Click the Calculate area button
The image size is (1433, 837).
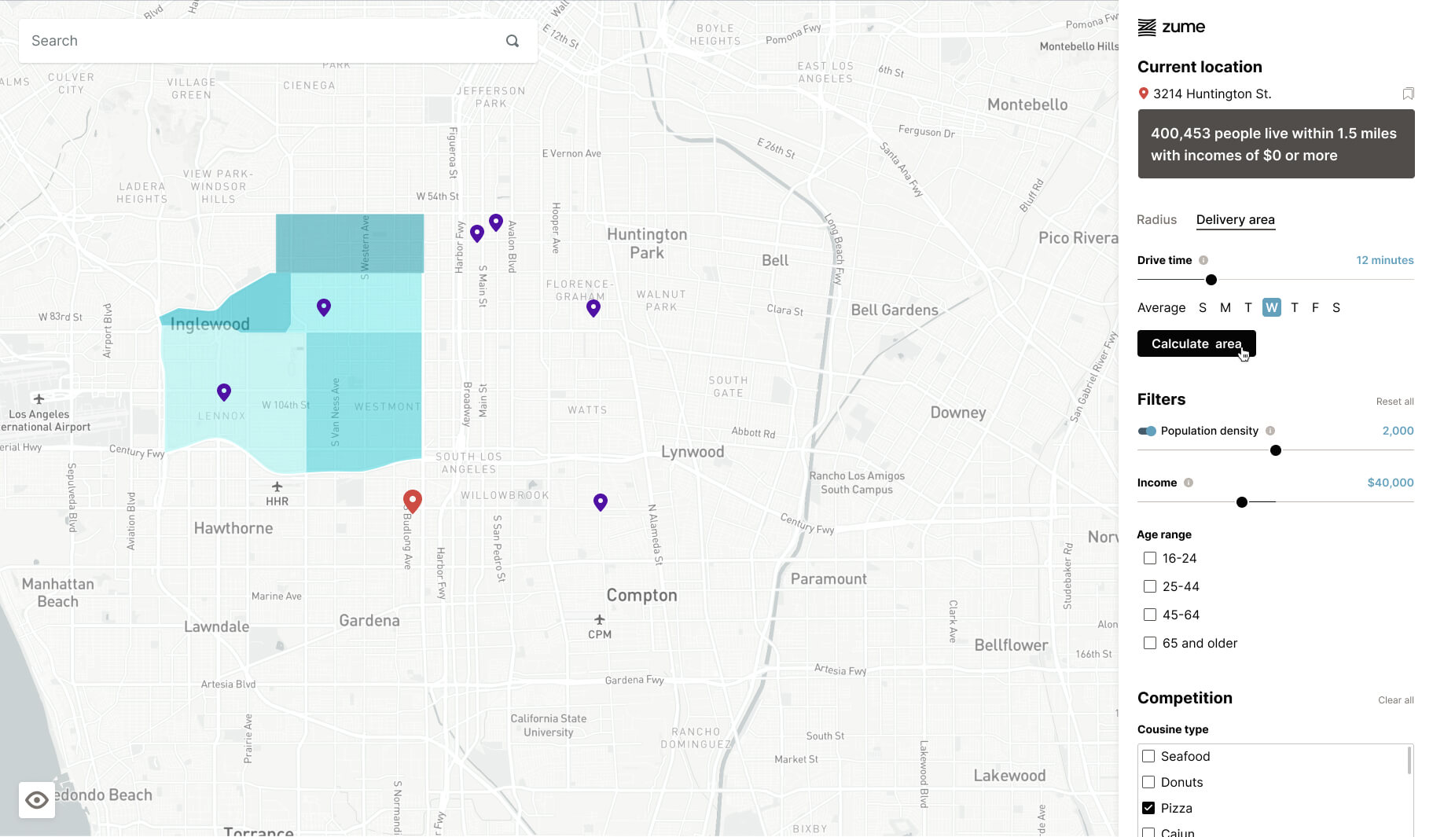tap(1196, 343)
